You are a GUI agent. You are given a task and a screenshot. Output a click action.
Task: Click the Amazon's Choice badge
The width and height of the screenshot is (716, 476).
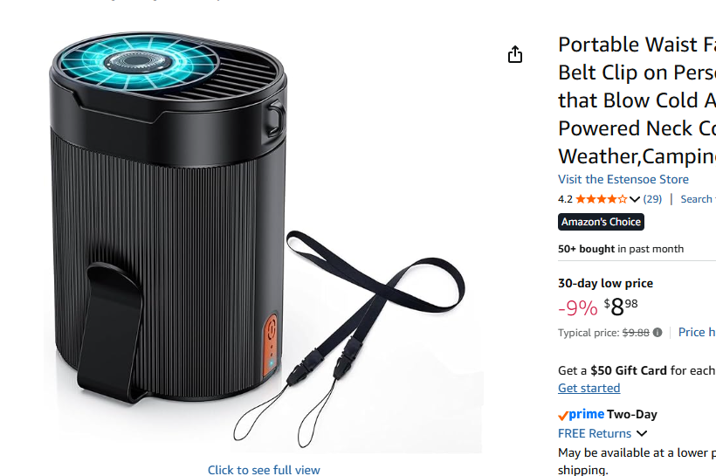pos(601,222)
